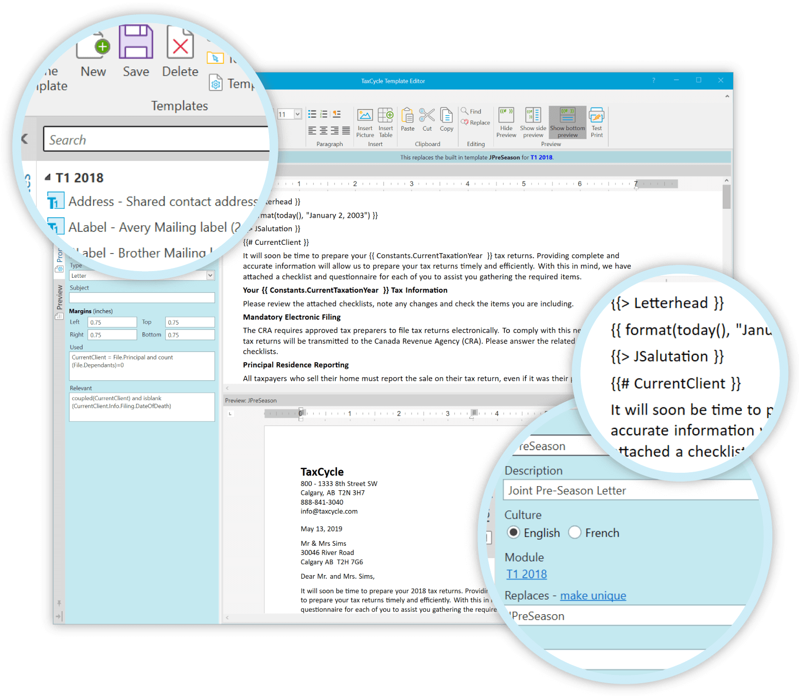The image size is (799, 696).
Task: Click Insert Picture in the ribbon
Action: click(365, 123)
